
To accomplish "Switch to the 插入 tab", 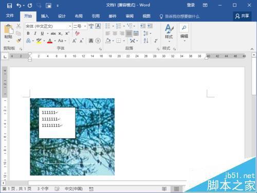I will coord(45,16).
